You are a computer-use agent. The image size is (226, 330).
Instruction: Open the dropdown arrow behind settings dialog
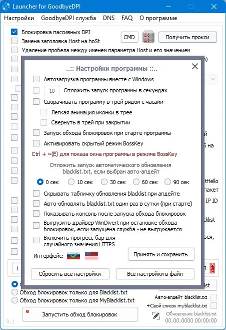coord(213,79)
